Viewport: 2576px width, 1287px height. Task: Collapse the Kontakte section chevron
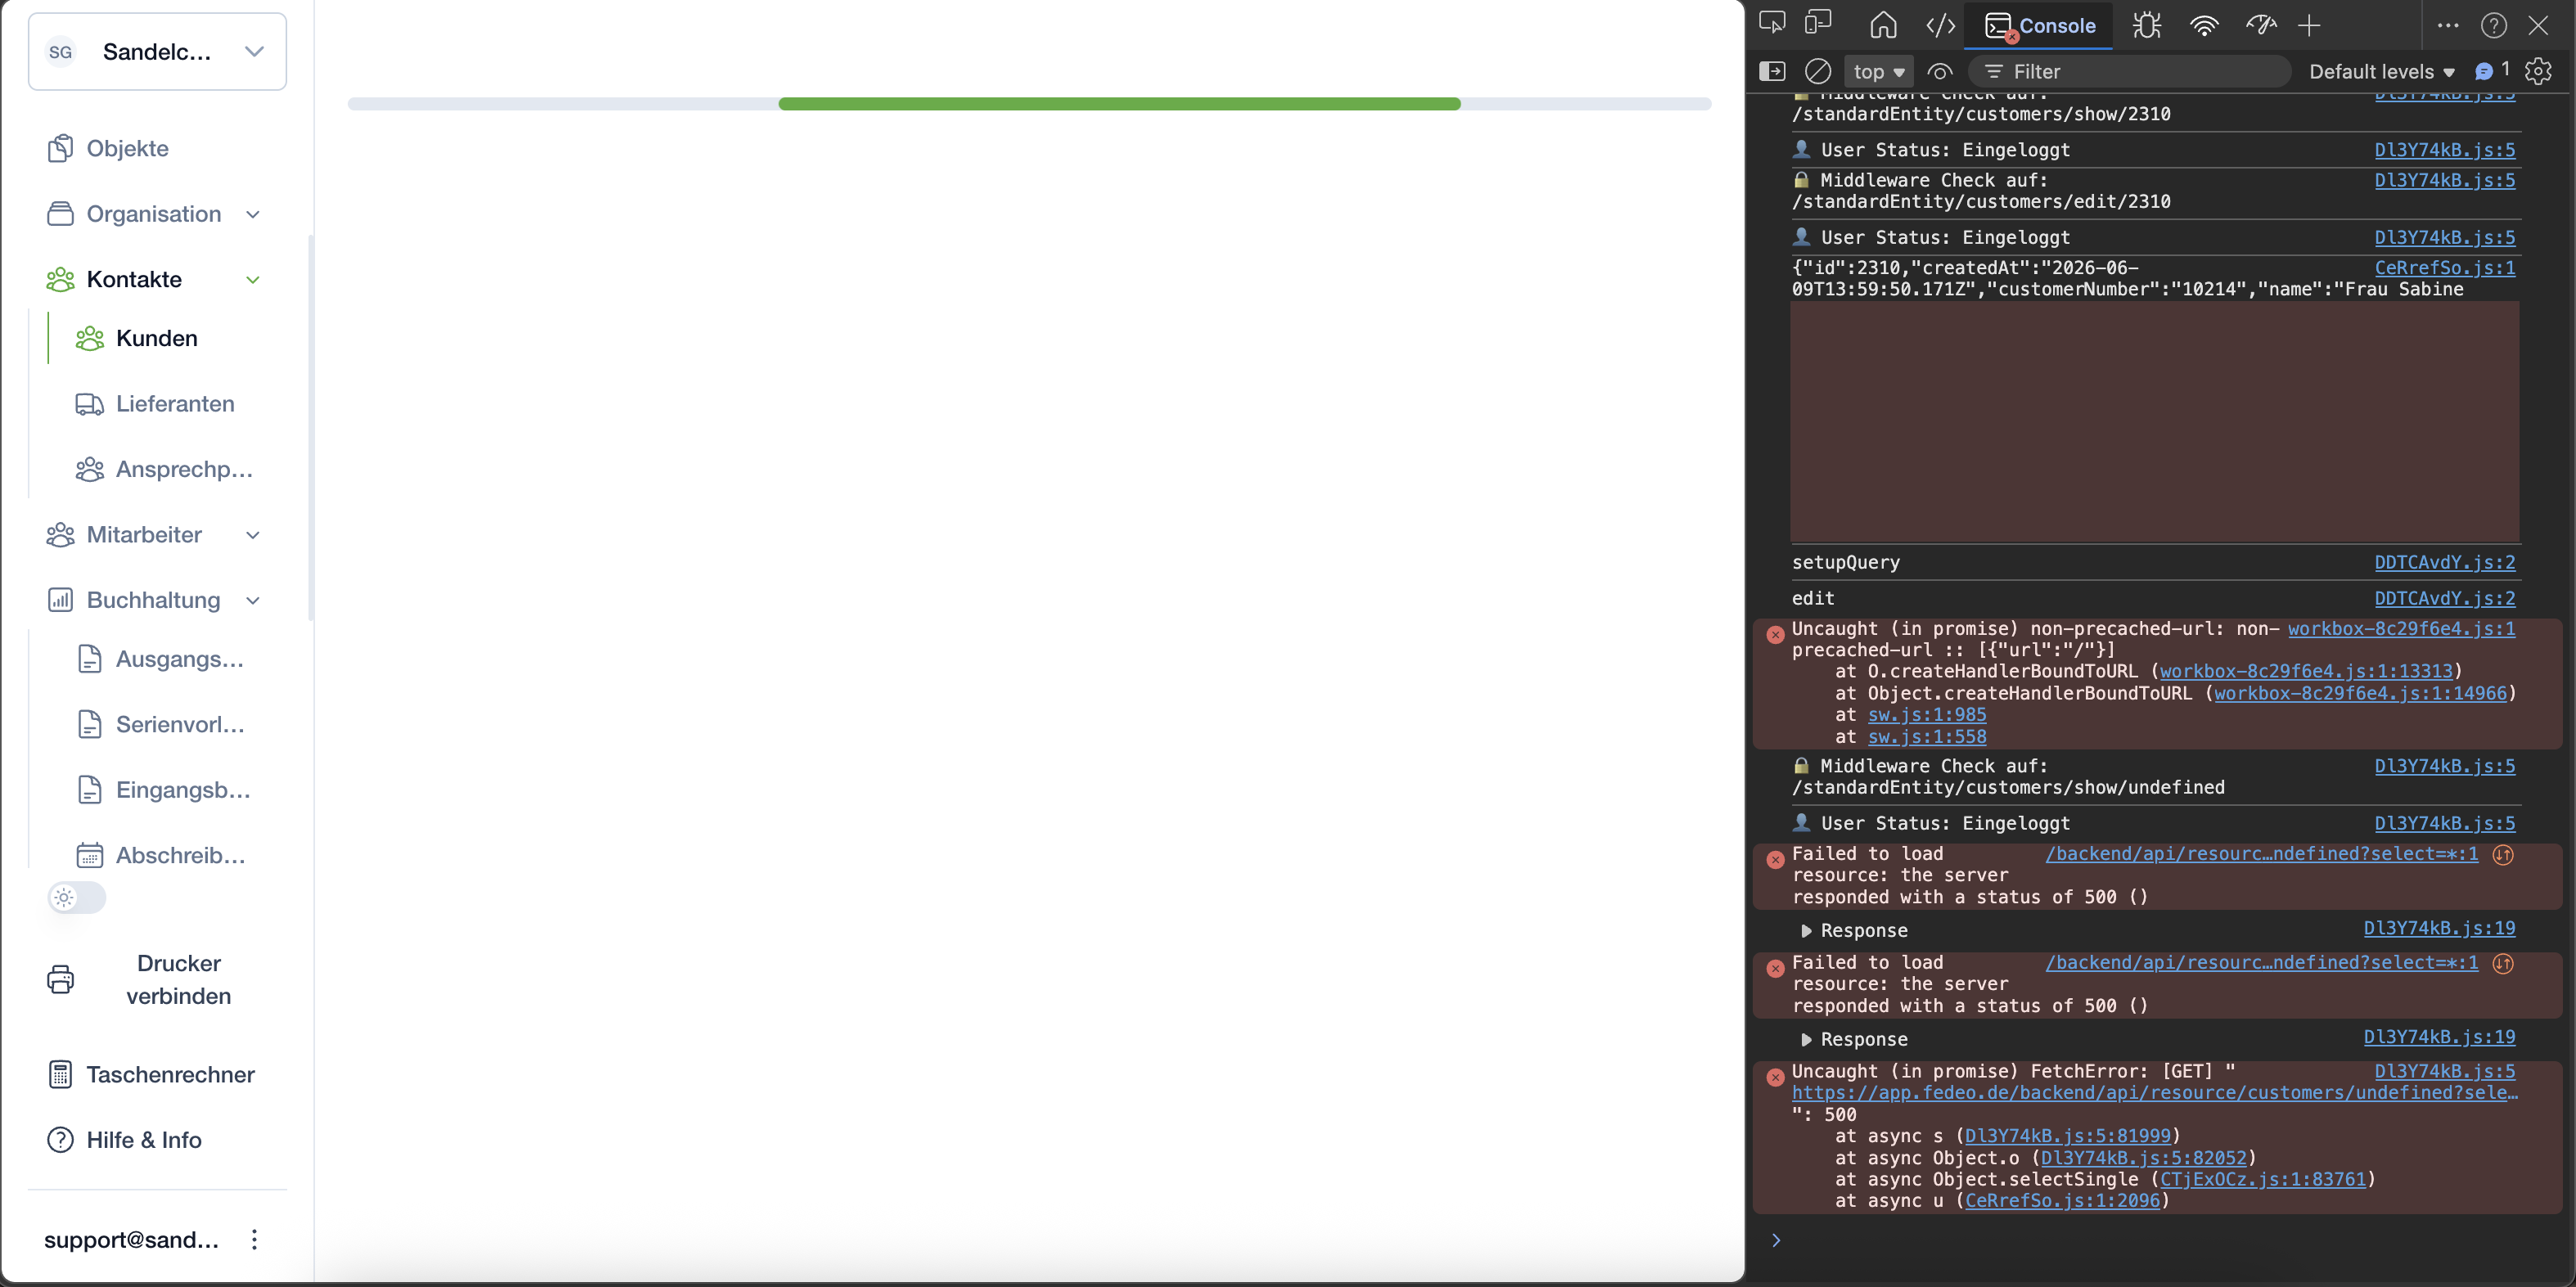[x=253, y=280]
